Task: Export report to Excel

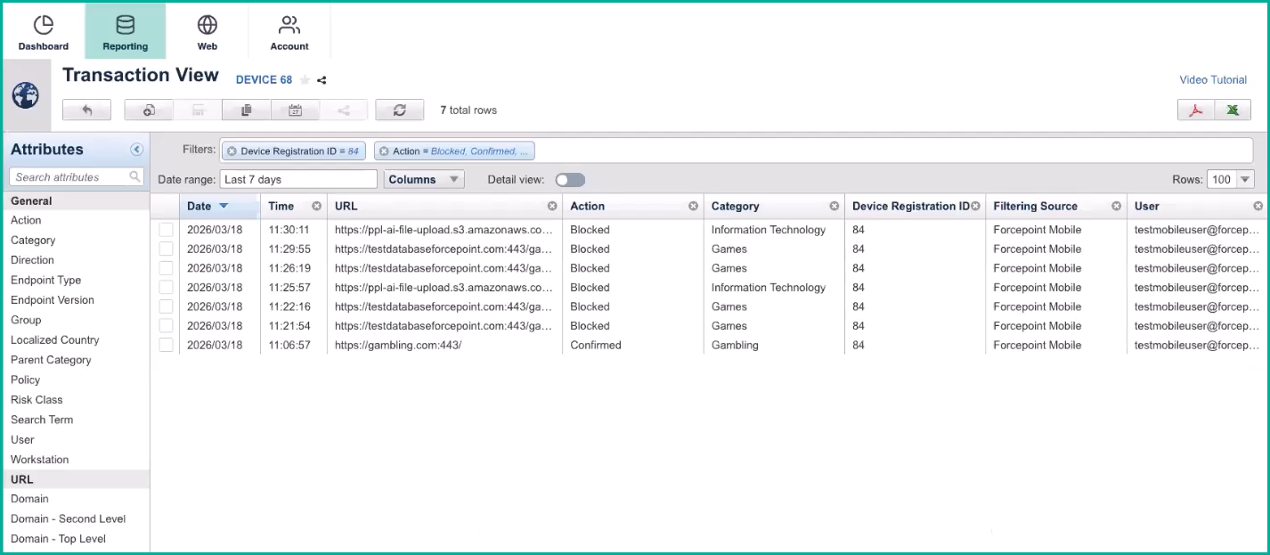Action: click(x=1233, y=110)
